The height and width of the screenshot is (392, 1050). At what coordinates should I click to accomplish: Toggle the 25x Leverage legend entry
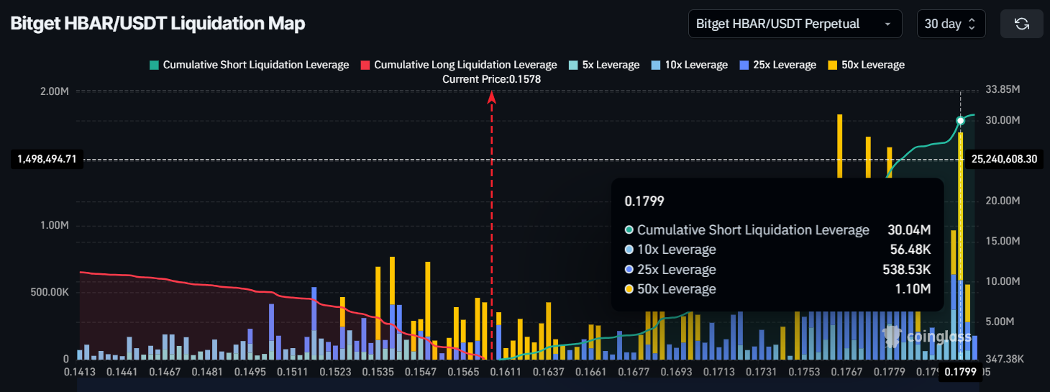tap(778, 65)
